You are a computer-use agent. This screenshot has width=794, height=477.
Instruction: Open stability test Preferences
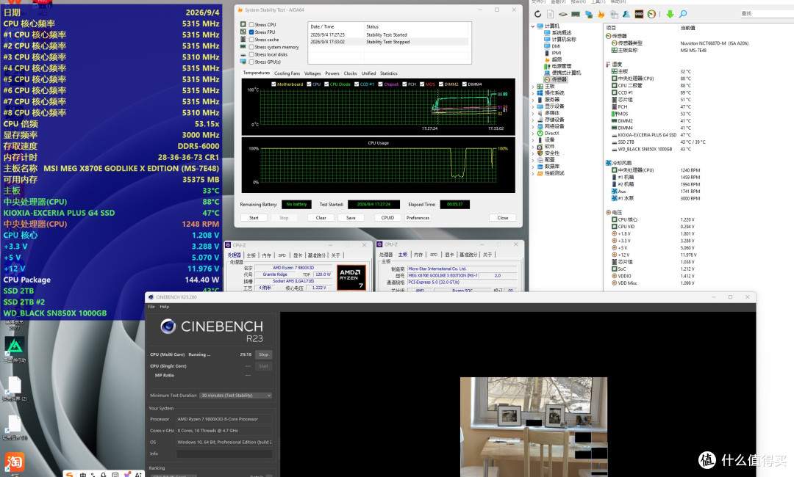[418, 218]
